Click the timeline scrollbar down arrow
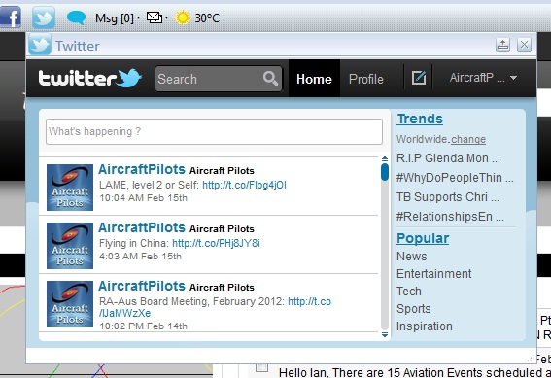551x378 pixels. [385, 335]
